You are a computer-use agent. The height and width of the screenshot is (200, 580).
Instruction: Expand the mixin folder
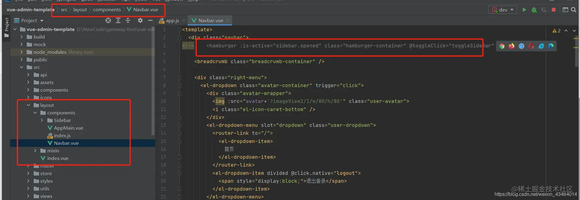click(35, 150)
